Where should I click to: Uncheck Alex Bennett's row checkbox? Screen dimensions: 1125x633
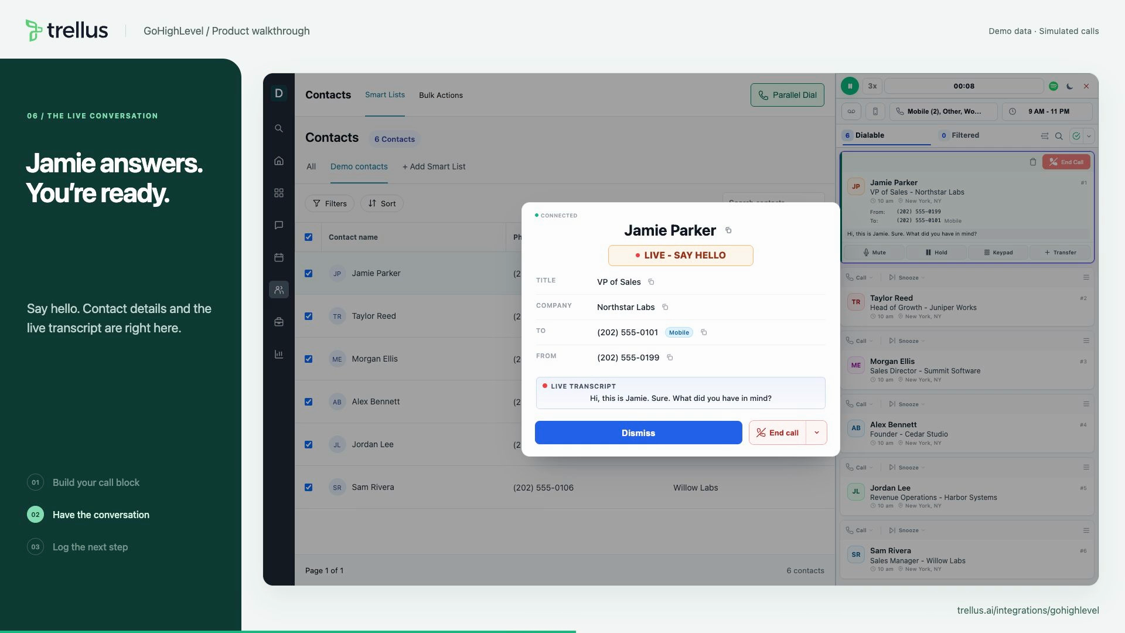coord(308,401)
